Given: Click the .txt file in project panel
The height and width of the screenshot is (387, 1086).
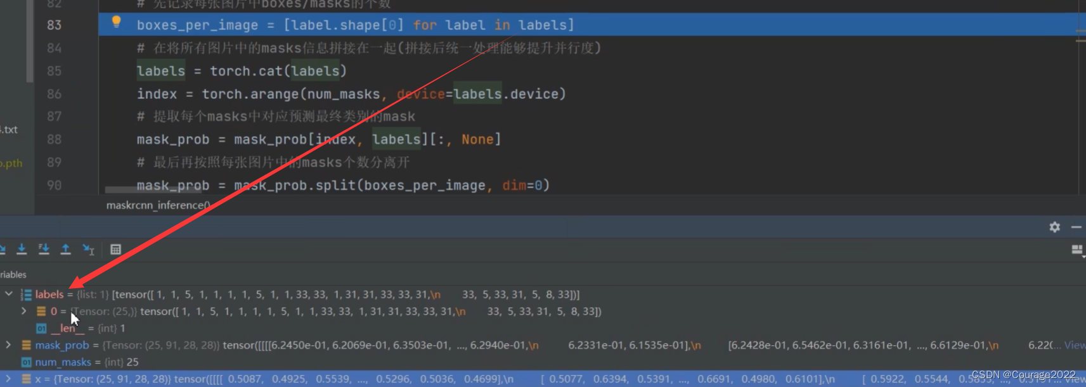Looking at the screenshot, I should 9,130.
